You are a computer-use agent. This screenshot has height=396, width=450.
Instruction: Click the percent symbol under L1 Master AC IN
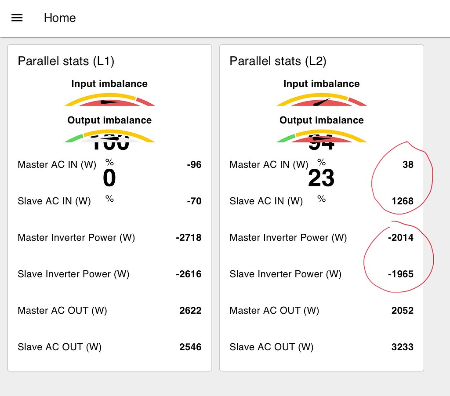click(109, 162)
